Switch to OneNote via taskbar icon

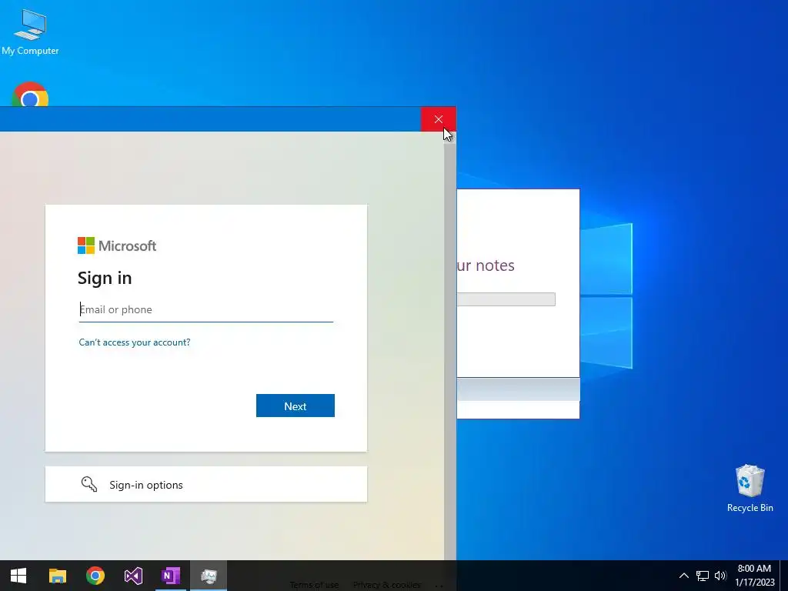pyautogui.click(x=171, y=576)
